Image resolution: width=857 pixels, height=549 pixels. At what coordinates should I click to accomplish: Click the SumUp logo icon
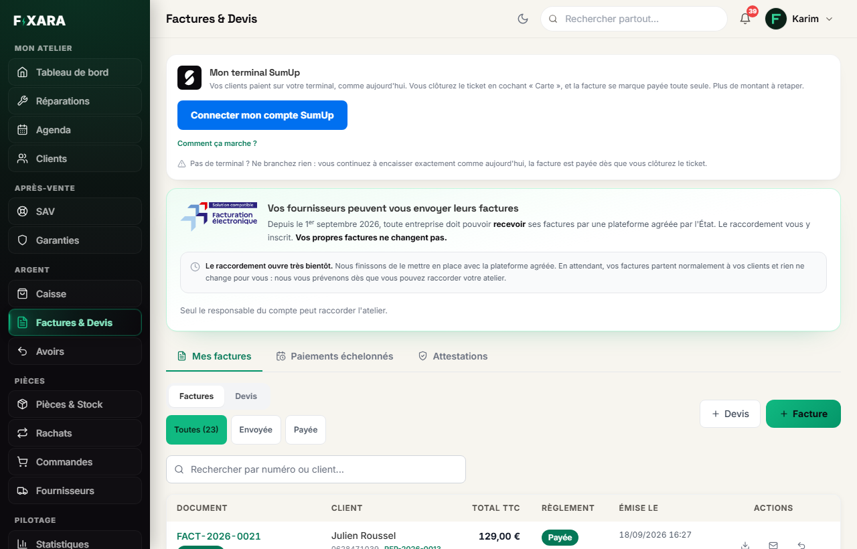[x=189, y=78]
